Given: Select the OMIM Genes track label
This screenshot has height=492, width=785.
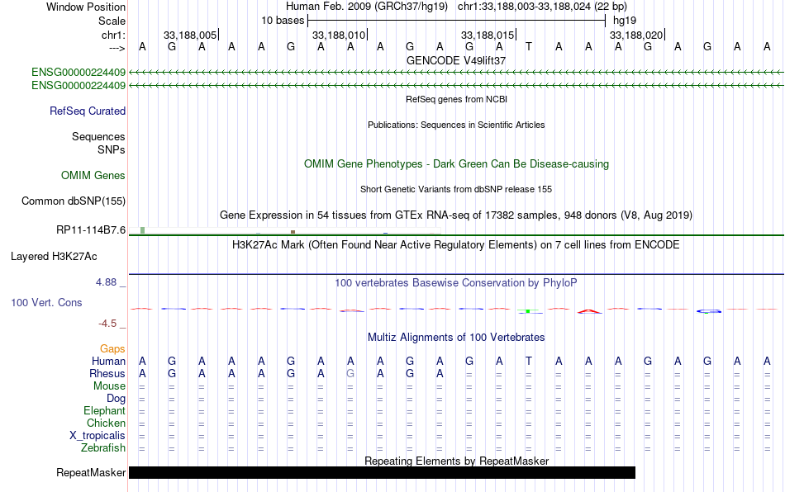Looking at the screenshot, I should click(93, 176).
